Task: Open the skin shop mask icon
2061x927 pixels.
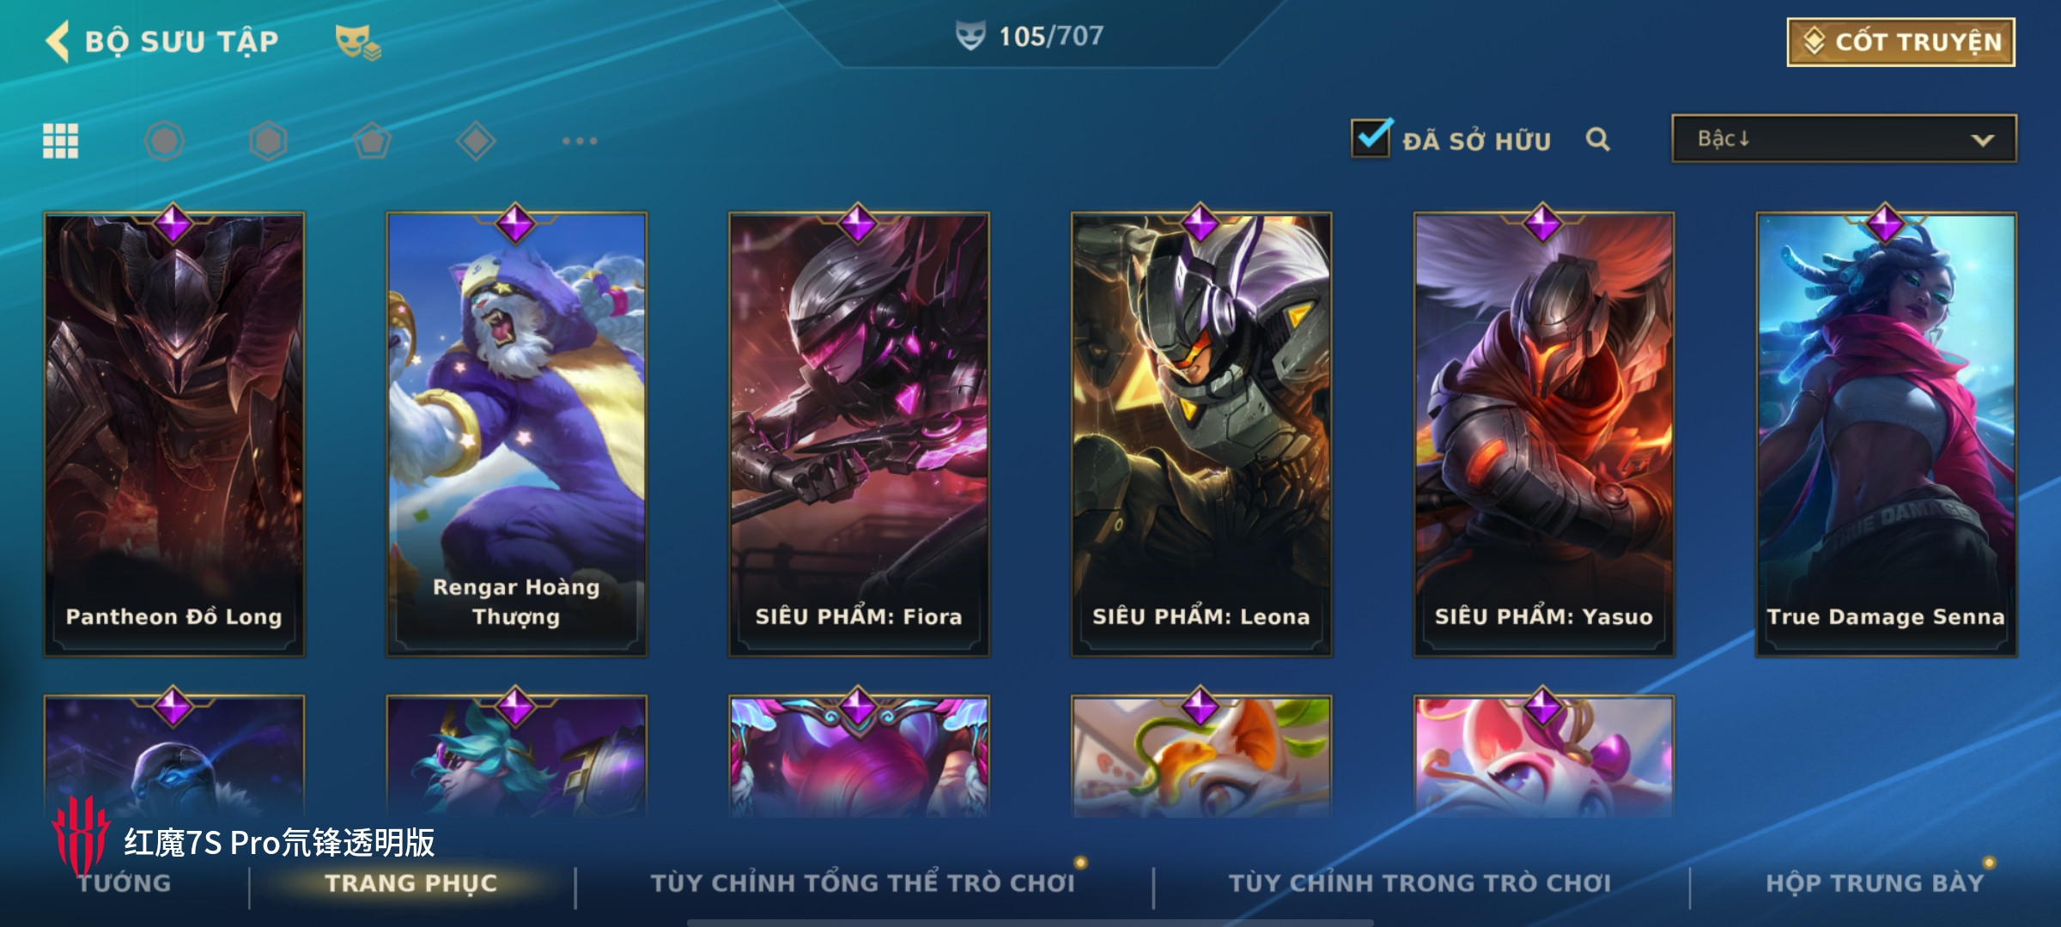Action: (358, 42)
